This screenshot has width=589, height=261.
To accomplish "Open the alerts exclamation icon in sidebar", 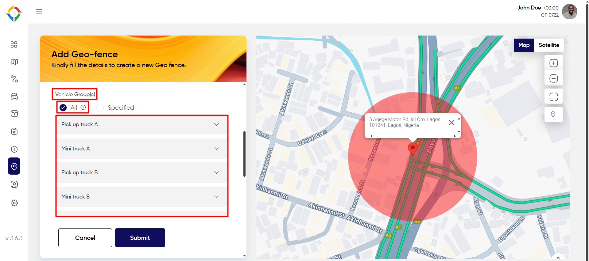I will coord(14,149).
